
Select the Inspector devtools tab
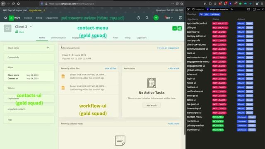tap(198, 9)
